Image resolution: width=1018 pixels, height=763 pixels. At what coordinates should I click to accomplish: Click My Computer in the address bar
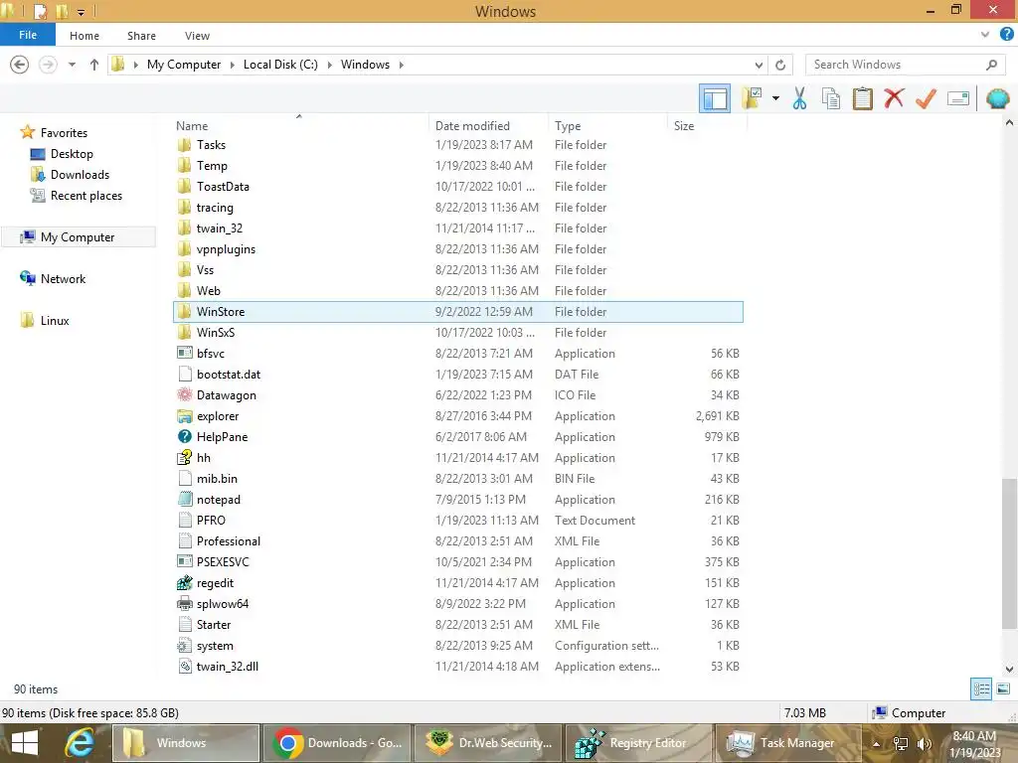[x=184, y=65]
